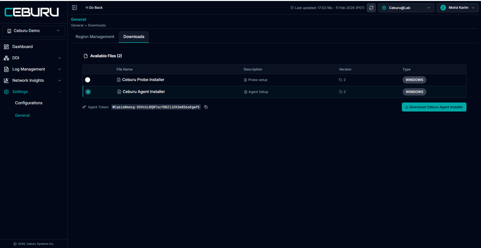
Task: Open General under Settings in sidebar
Action: 22,115
